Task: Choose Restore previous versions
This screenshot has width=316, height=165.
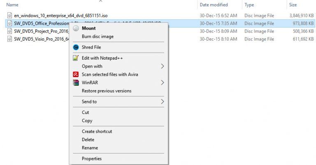Action: point(107,91)
